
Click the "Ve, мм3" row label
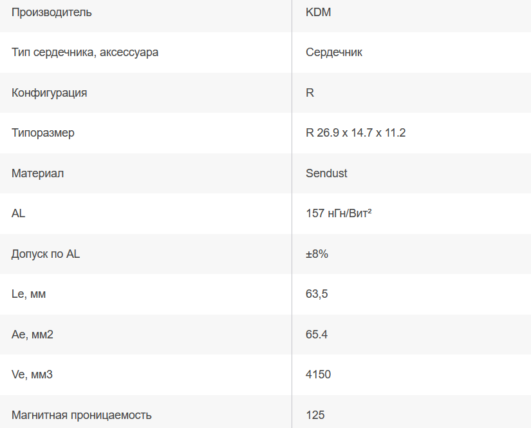point(32,374)
